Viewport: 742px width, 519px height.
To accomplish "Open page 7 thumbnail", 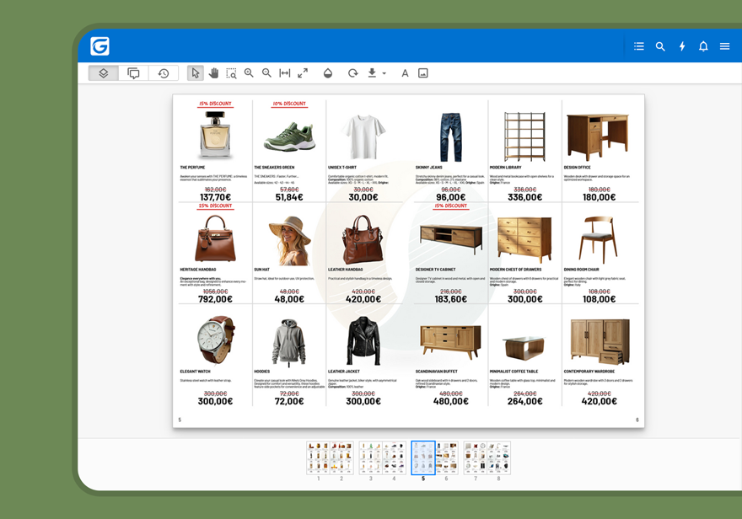I will [476, 458].
